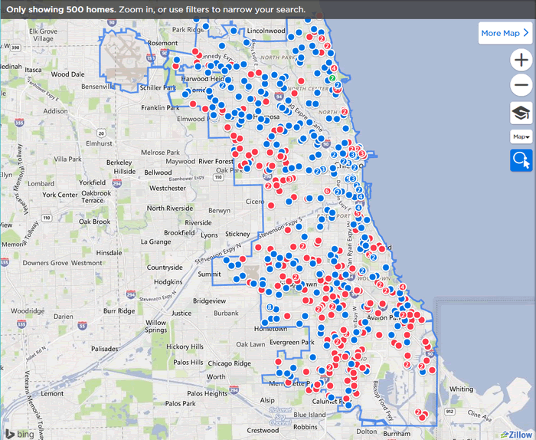Click the Oak Brook town label

tap(95, 222)
